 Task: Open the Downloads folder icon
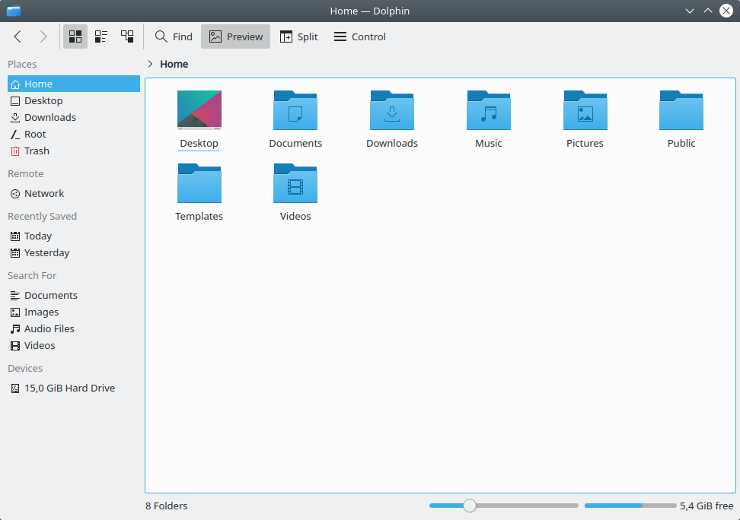pos(391,111)
